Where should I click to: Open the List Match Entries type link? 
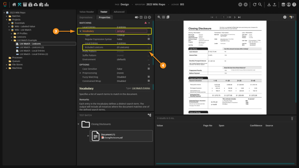click(x=141, y=88)
